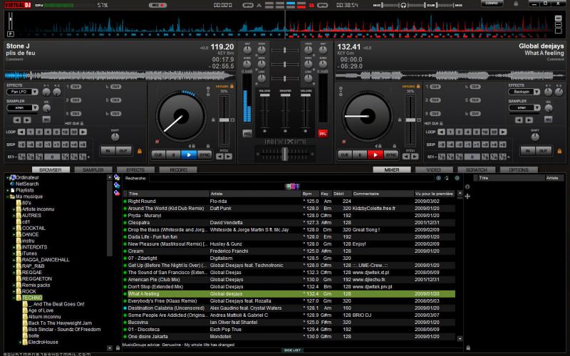
Task: Open the EFFECTS tab
Action: point(135,169)
